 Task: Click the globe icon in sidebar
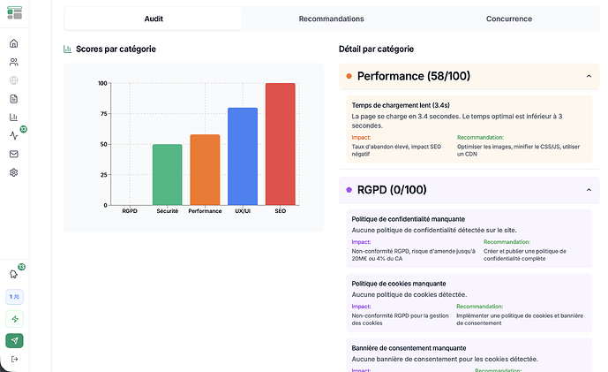click(14, 80)
